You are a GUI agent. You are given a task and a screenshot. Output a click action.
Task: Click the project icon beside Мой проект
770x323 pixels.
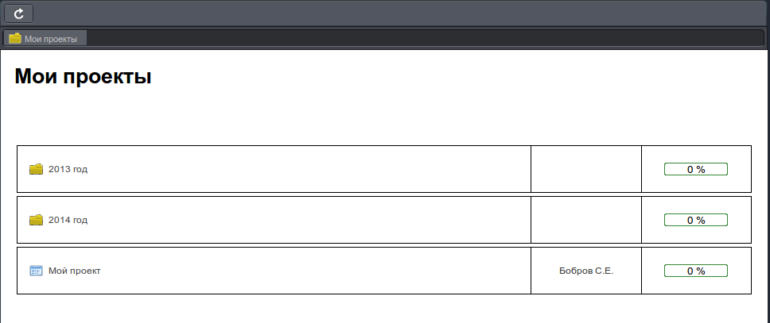(36, 271)
